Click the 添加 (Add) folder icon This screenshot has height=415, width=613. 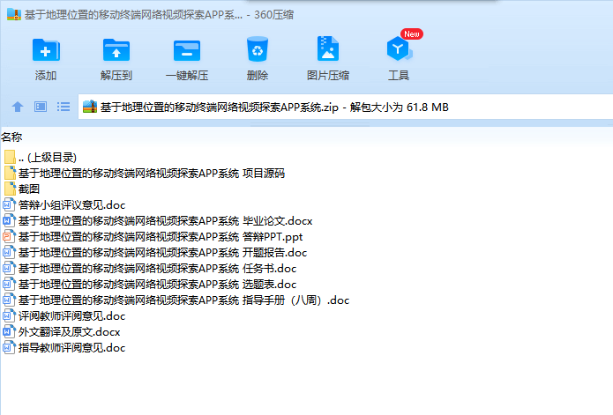46,49
